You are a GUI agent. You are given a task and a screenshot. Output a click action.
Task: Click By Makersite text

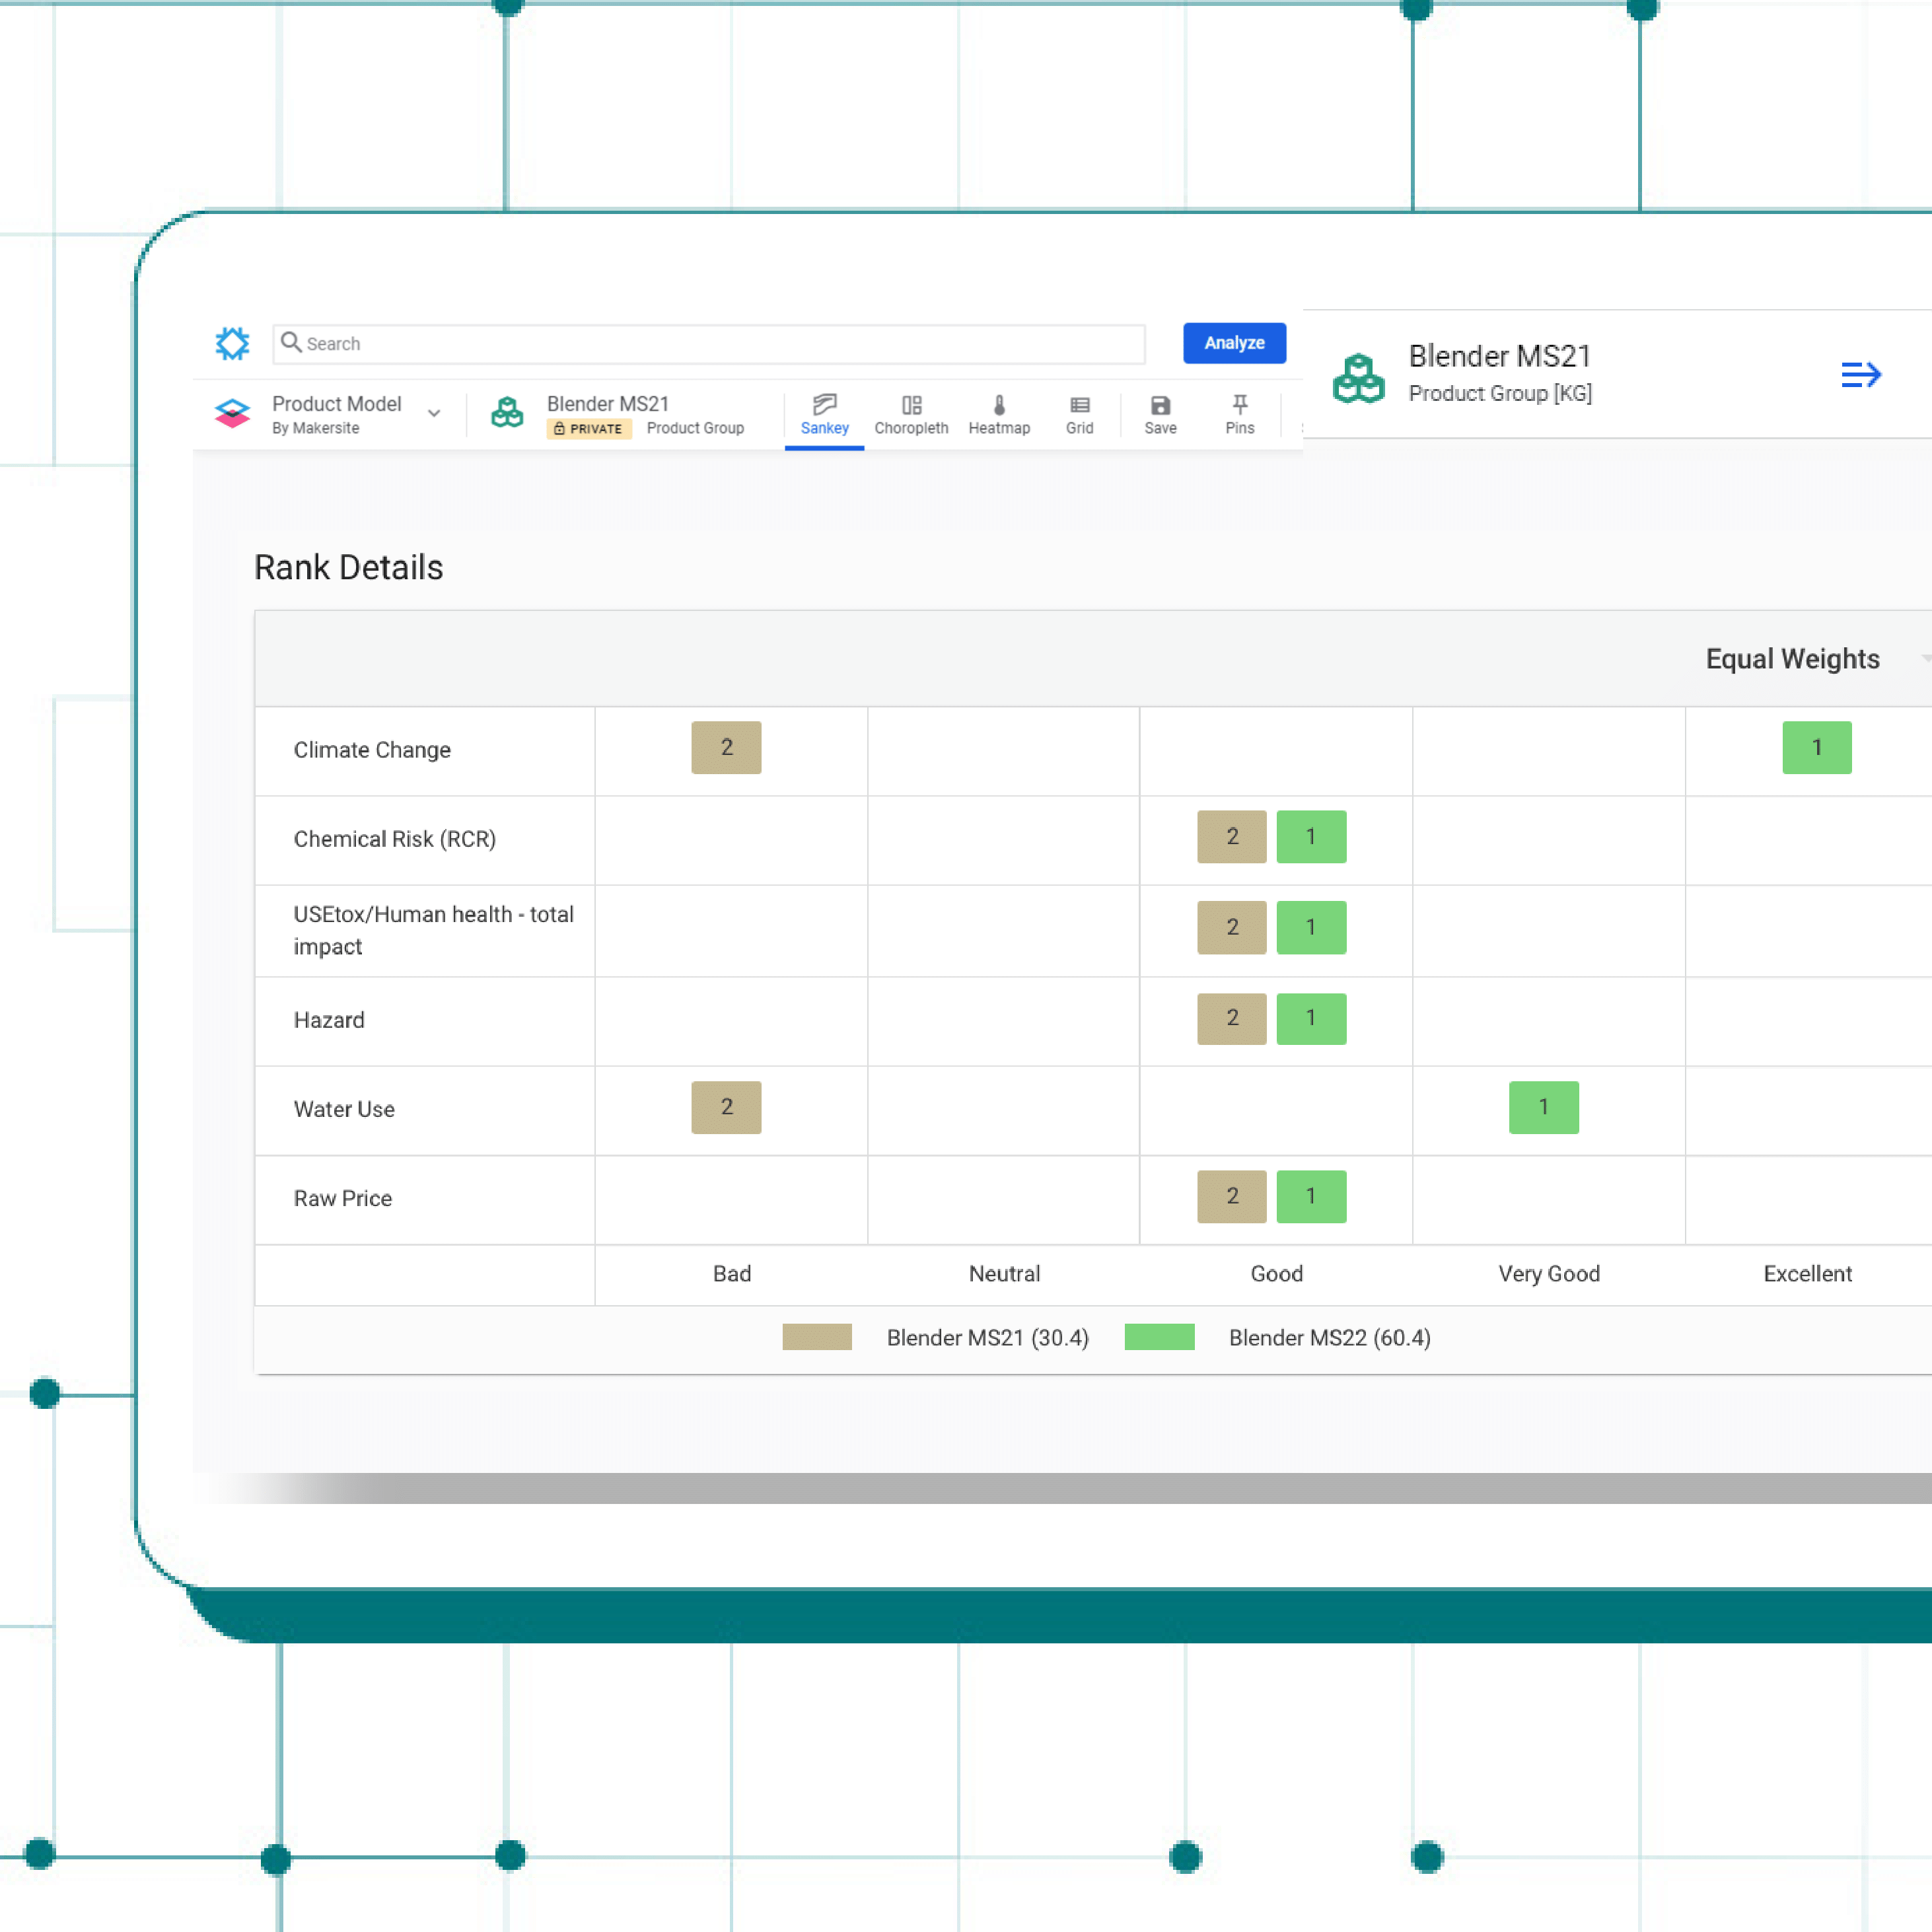coord(316,428)
